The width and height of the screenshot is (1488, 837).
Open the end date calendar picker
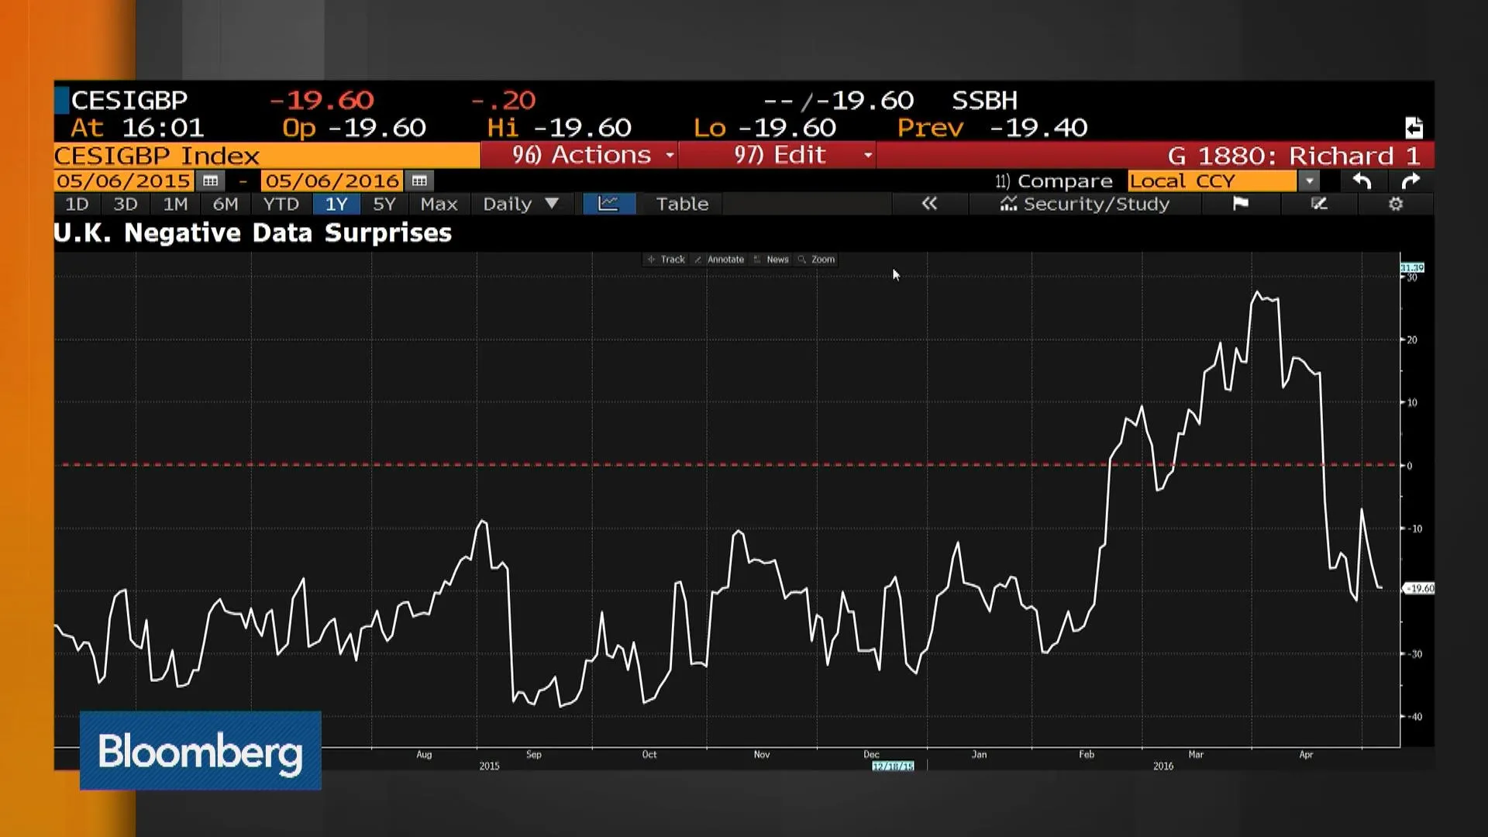tap(419, 181)
